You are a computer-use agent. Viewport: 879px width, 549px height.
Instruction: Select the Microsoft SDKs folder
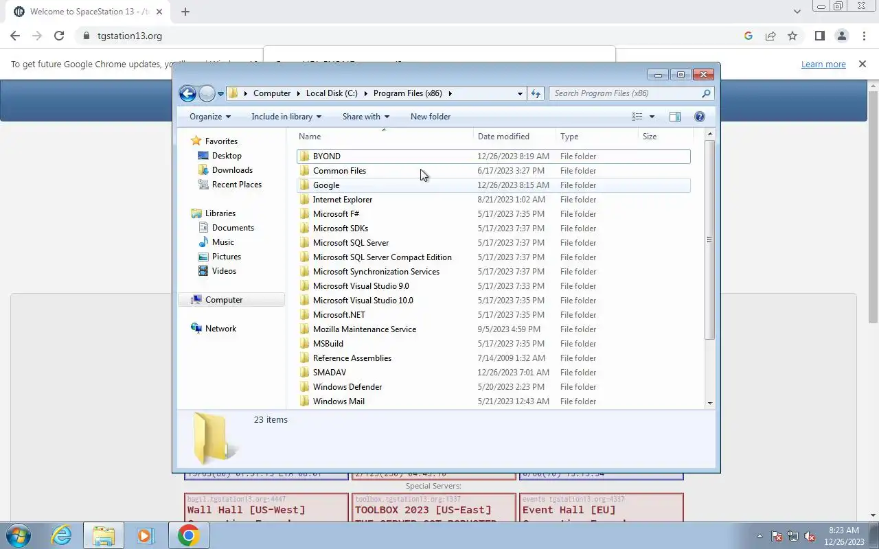click(341, 229)
